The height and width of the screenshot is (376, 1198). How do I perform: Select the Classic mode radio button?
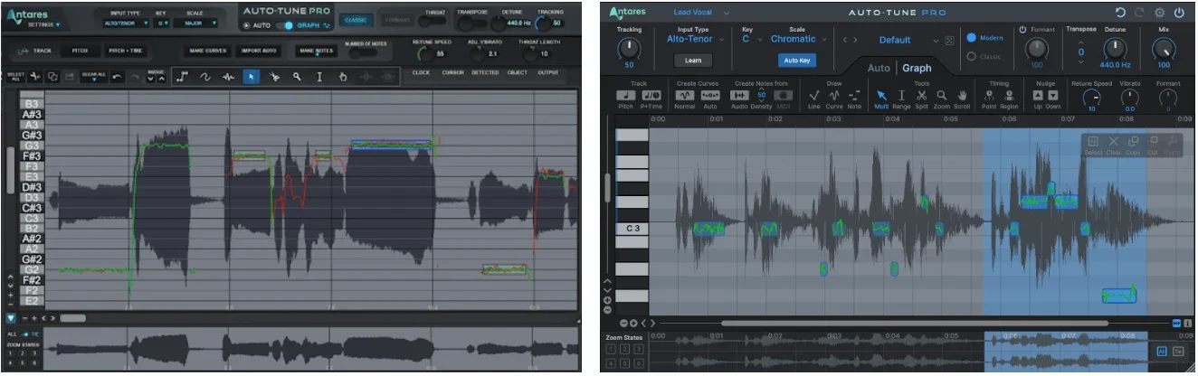[x=972, y=56]
